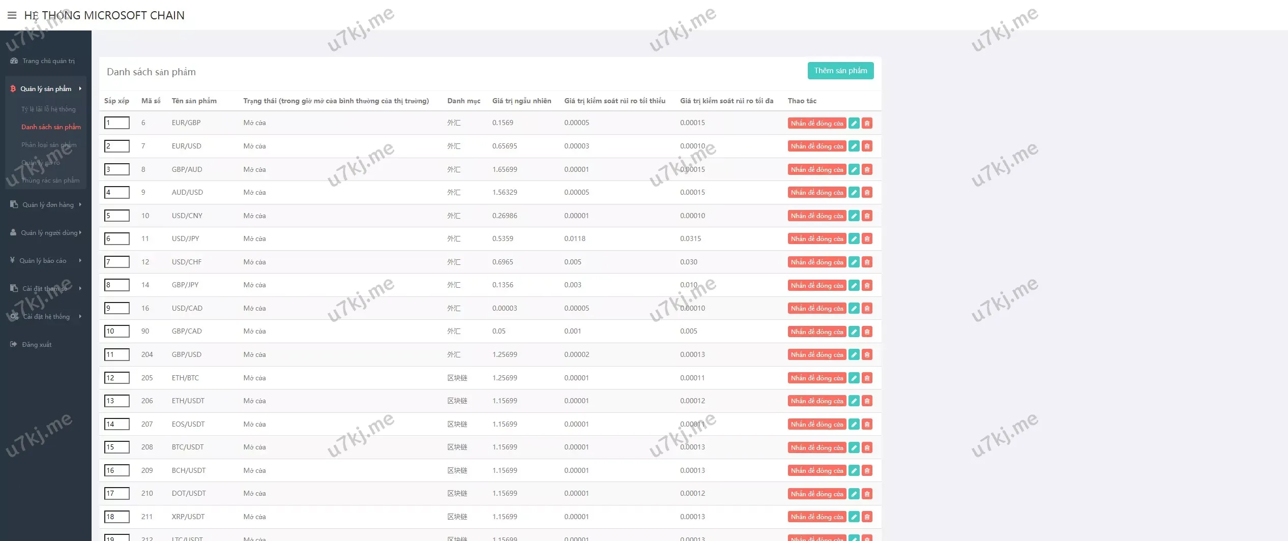Edit the USD/JPY product via pencil icon

pos(854,239)
